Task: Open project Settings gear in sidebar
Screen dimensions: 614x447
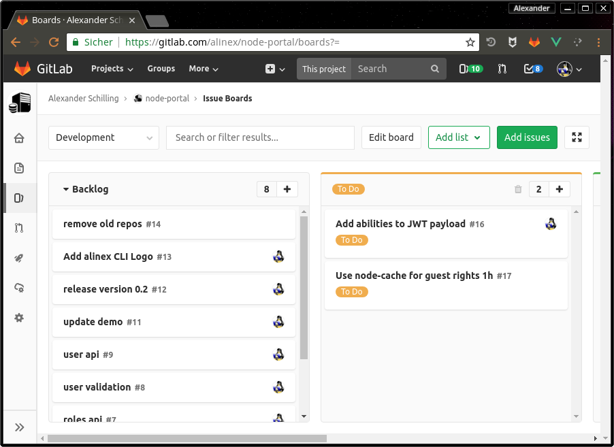Action: (x=19, y=318)
